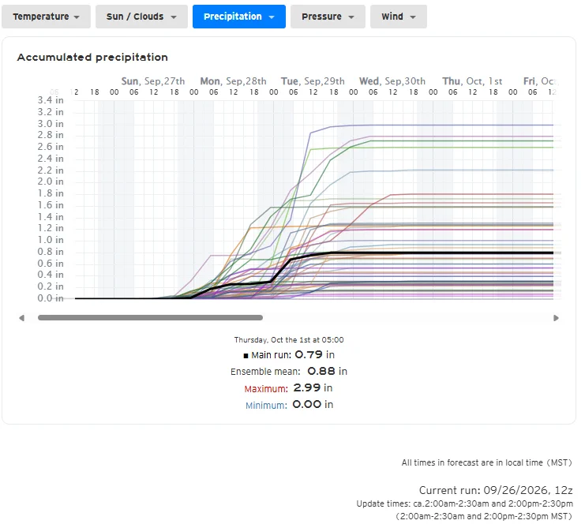Open the Temperature dropdown

pos(46,17)
